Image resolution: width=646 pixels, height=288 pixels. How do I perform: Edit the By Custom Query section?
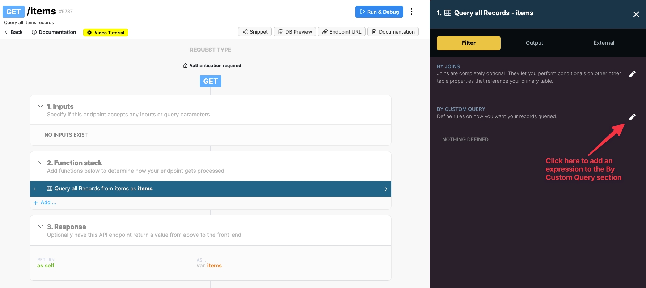coord(632,117)
